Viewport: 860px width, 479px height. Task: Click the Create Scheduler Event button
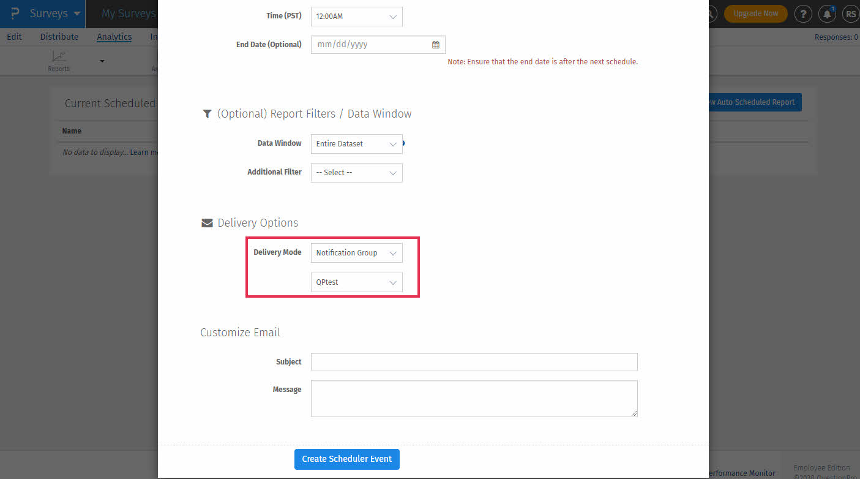346,459
